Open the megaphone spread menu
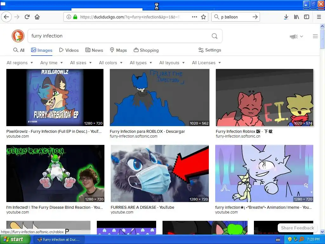Image resolution: width=325 pixels, height=244 pixels. (x=296, y=37)
